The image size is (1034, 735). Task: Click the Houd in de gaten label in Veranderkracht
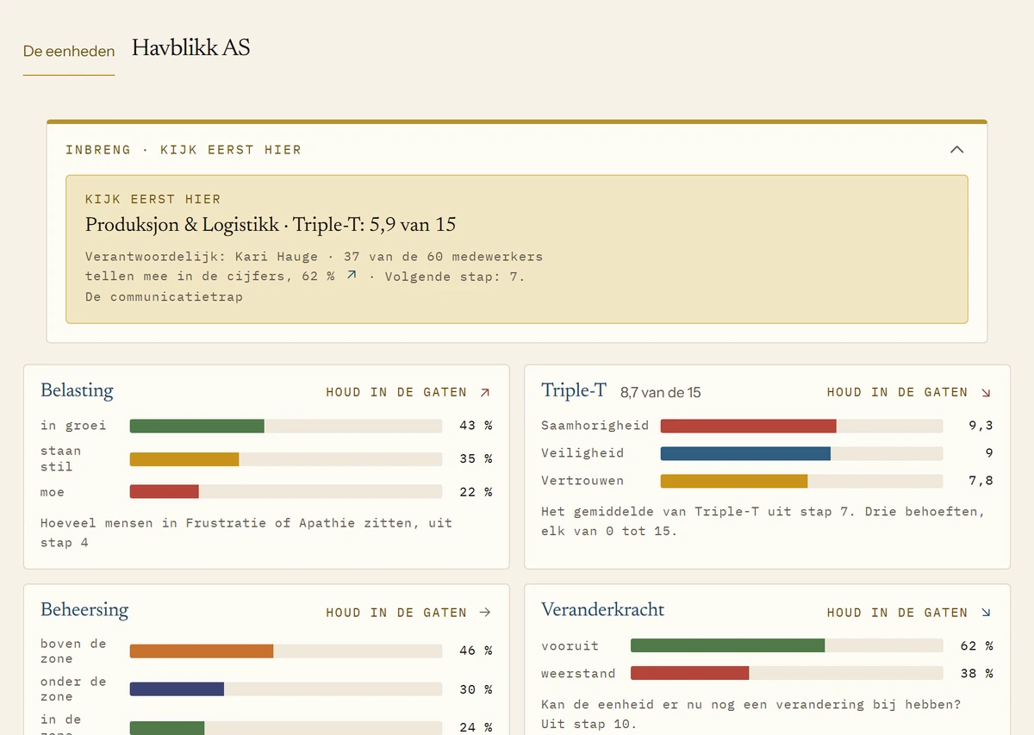[x=897, y=613]
